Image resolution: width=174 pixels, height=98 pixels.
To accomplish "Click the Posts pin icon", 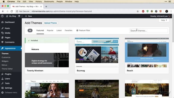I will (x=2, y=28).
